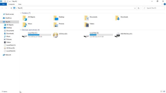Open recent locations dropdown arrow
The height and width of the screenshot is (93, 166).
[x=9, y=8]
